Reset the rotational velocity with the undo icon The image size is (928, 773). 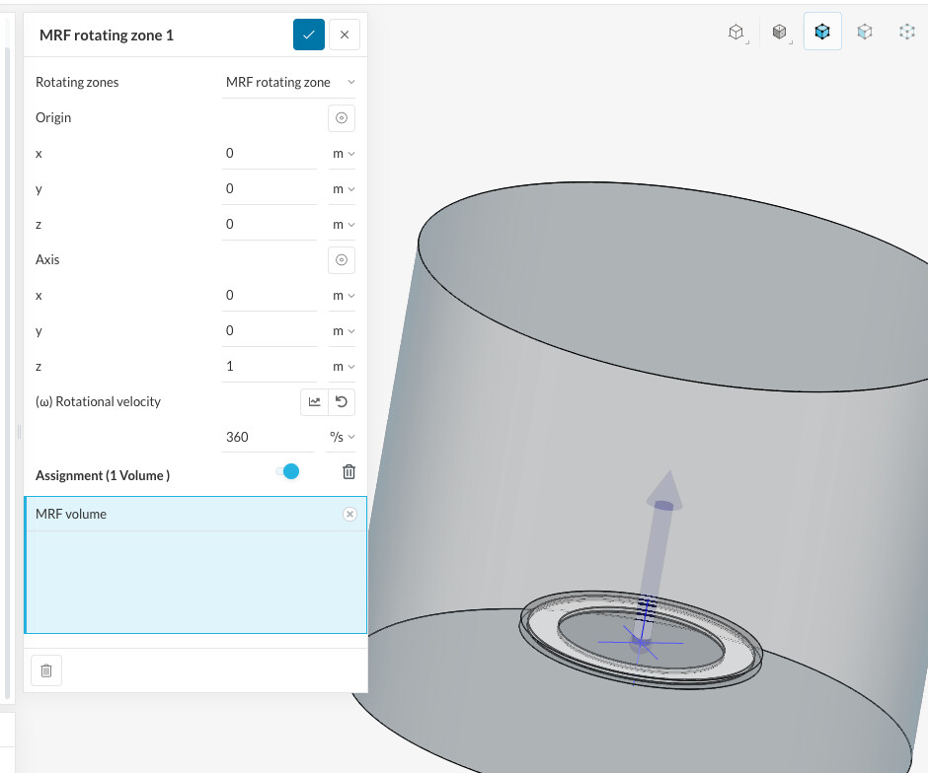point(342,402)
